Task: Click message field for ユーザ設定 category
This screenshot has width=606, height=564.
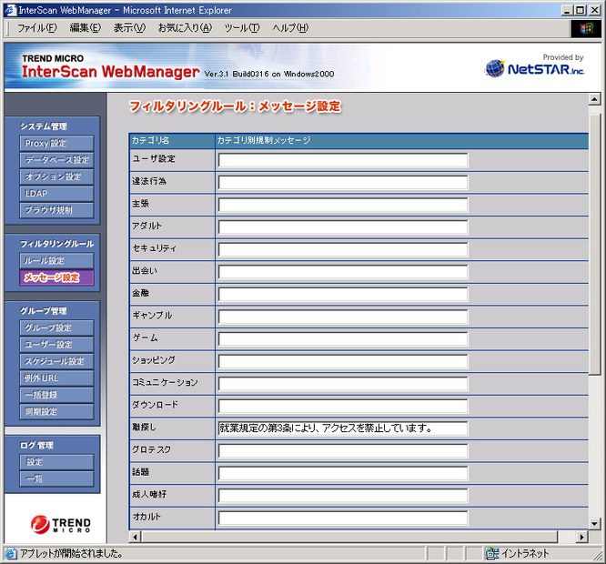Action: [343, 160]
